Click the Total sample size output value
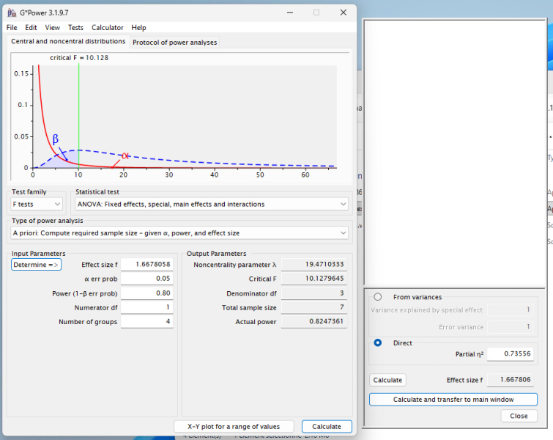The image size is (553, 440). click(314, 307)
